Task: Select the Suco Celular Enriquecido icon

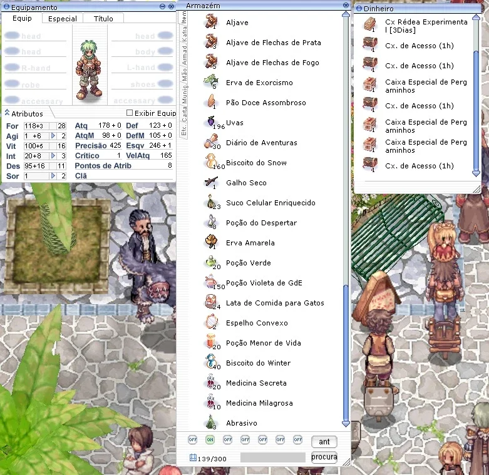Action: click(211, 202)
